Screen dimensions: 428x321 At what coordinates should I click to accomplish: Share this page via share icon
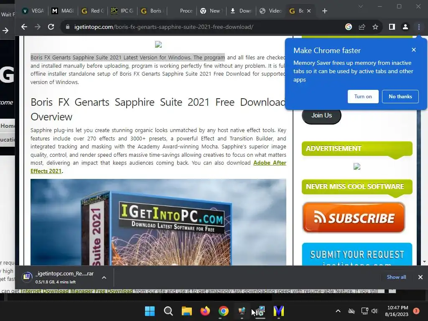362,27
